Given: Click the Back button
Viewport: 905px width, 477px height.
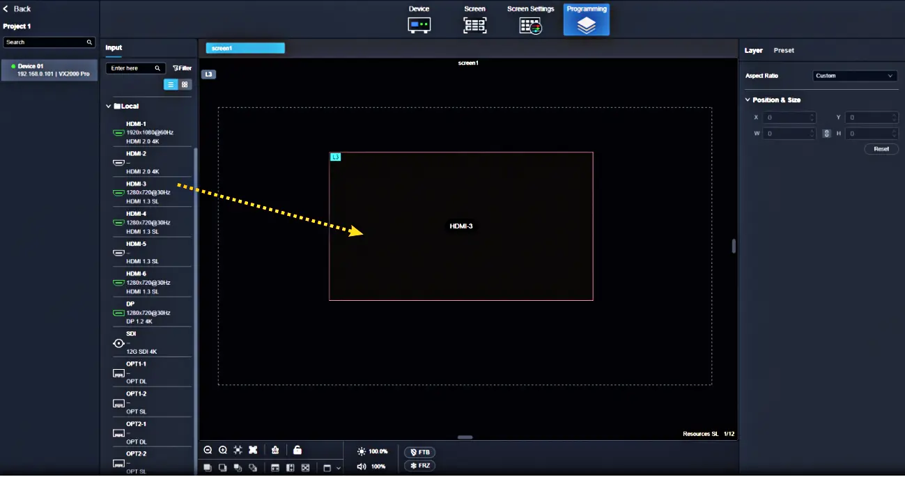Looking at the screenshot, I should [17, 9].
